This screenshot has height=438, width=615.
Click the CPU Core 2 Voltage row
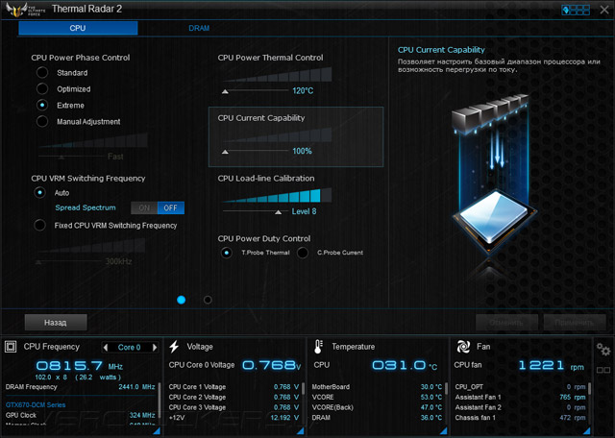tap(234, 398)
